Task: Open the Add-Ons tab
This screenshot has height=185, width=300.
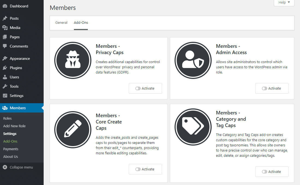Action: tap(81, 23)
